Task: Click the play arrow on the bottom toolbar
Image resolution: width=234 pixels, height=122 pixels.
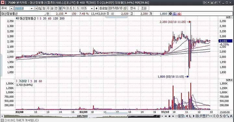Action: 162,116
